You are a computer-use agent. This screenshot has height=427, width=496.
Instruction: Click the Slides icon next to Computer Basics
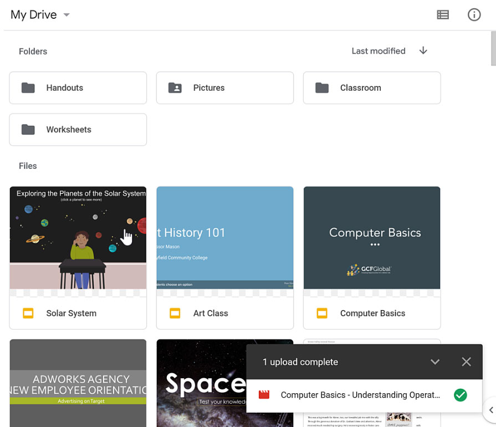pos(322,313)
